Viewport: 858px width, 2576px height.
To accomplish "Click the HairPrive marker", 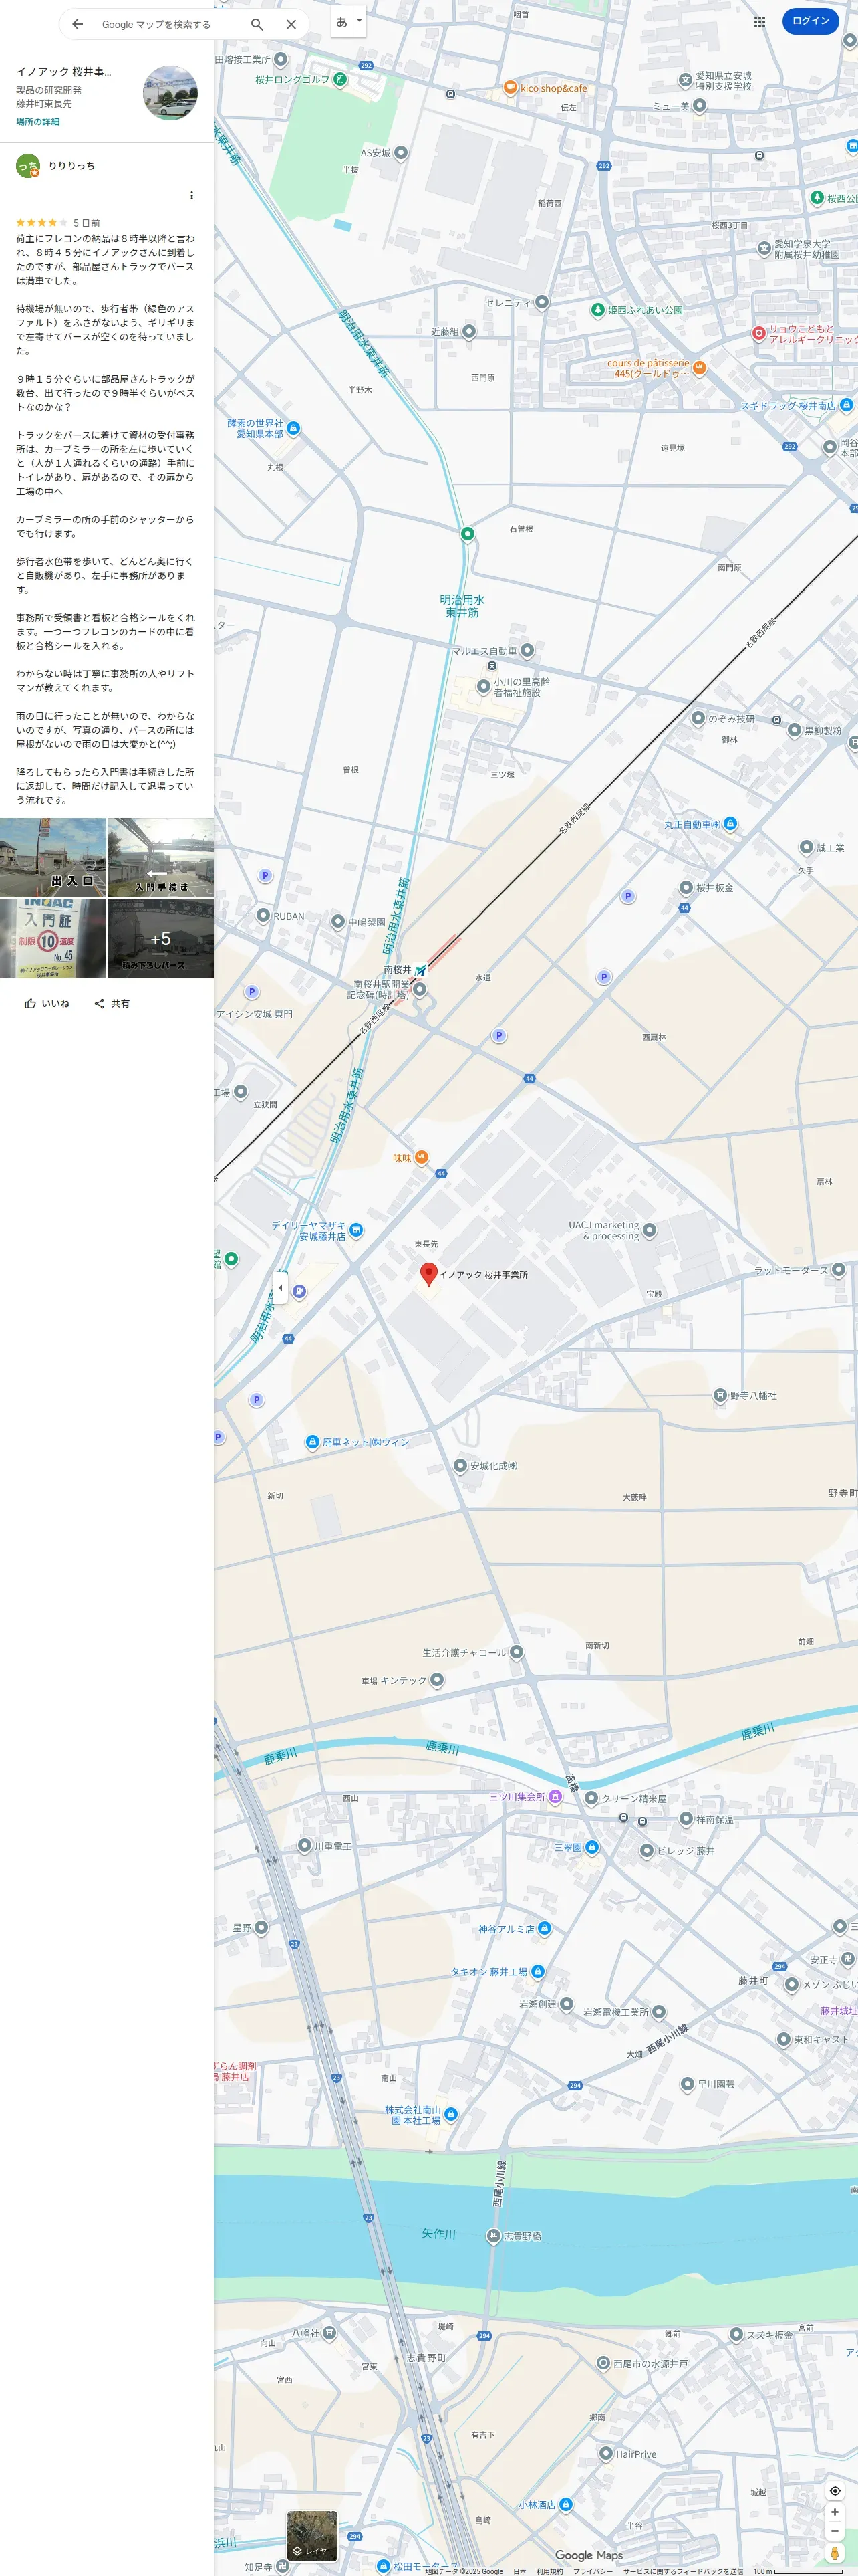I will click(x=605, y=2453).
